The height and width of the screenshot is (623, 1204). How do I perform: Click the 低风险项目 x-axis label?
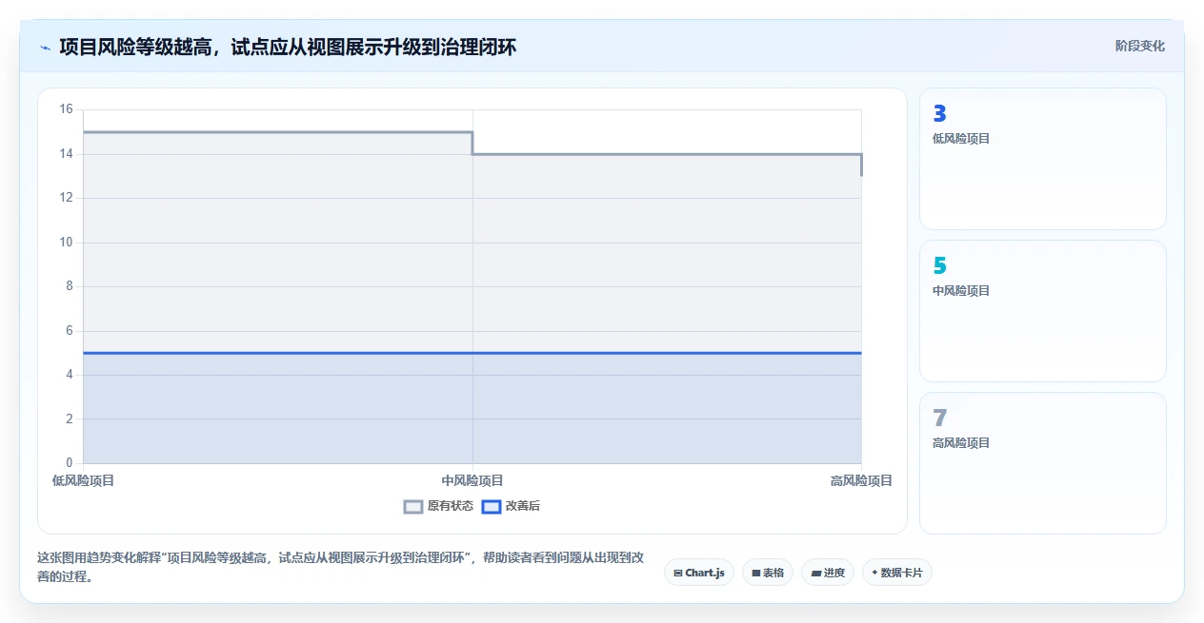(x=84, y=481)
